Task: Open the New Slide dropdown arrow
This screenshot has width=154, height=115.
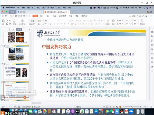Action: [36, 24]
